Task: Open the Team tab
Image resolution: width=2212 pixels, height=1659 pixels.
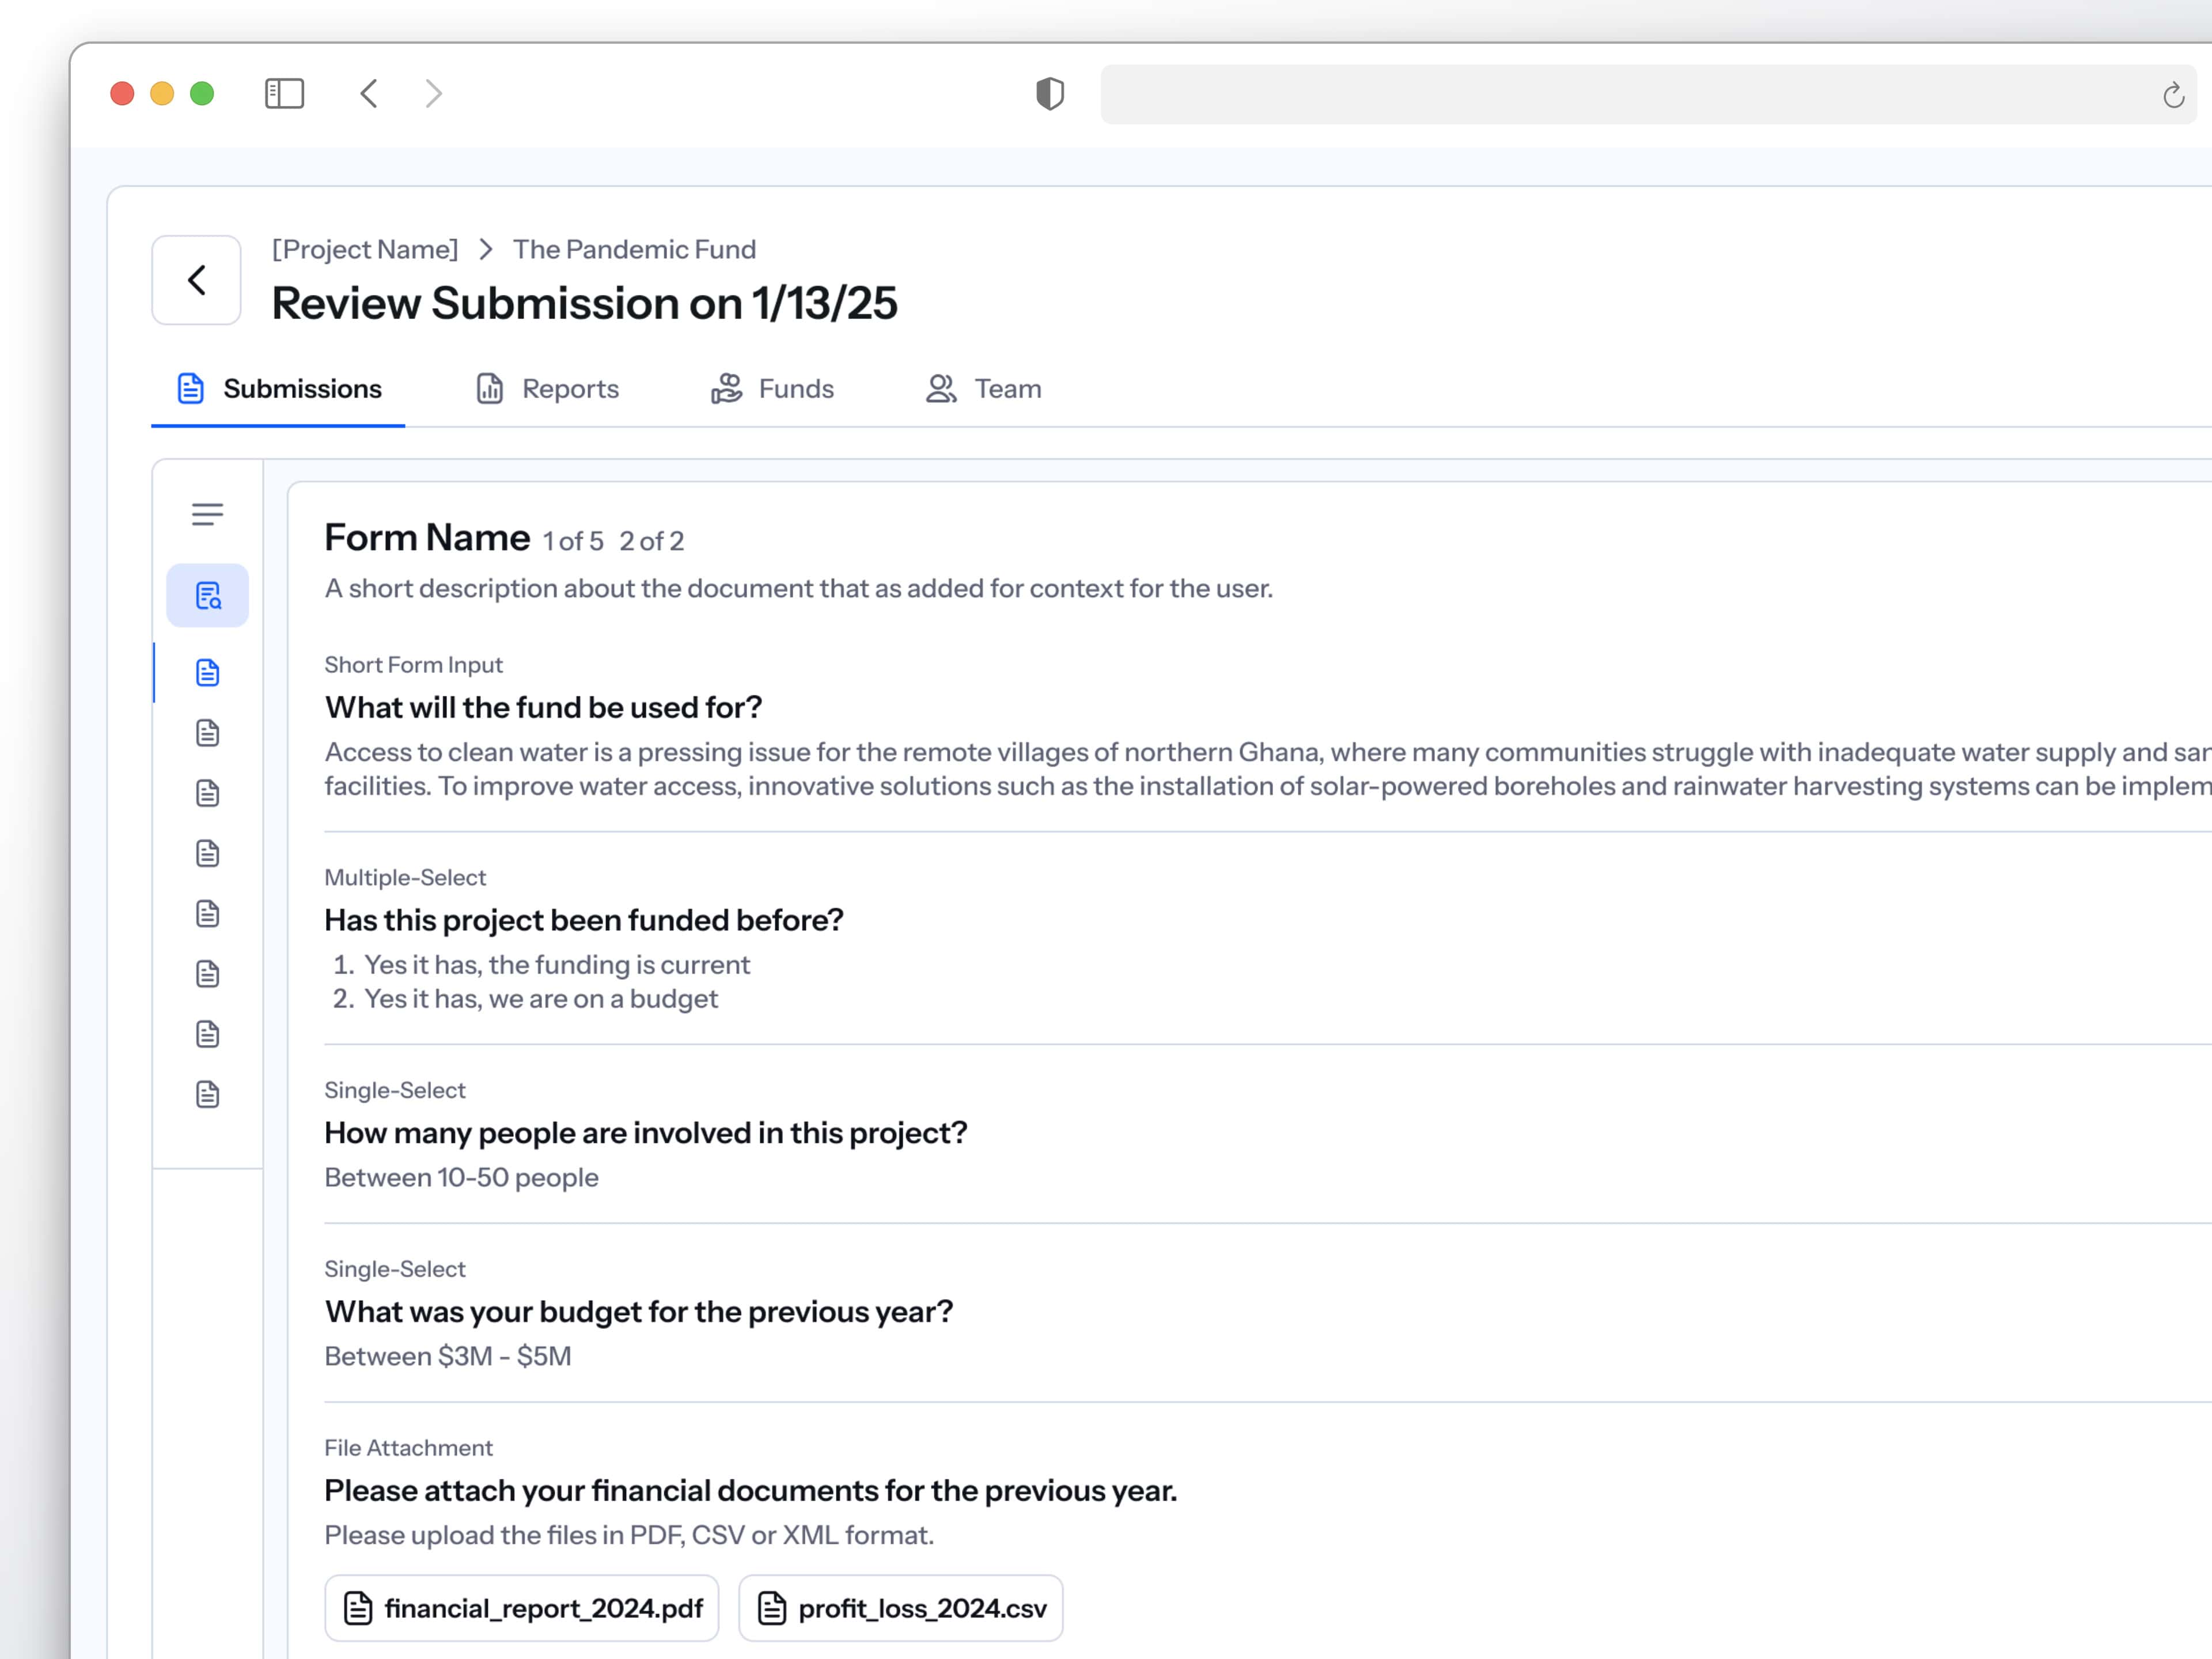Action: (984, 389)
